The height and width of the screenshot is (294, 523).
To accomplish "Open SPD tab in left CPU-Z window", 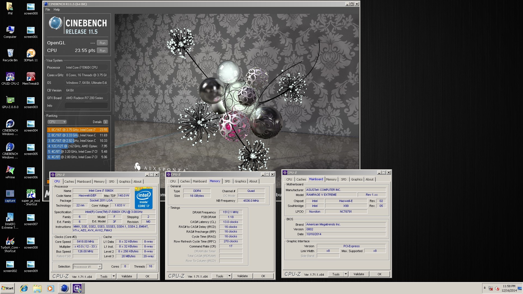I will [112, 182].
